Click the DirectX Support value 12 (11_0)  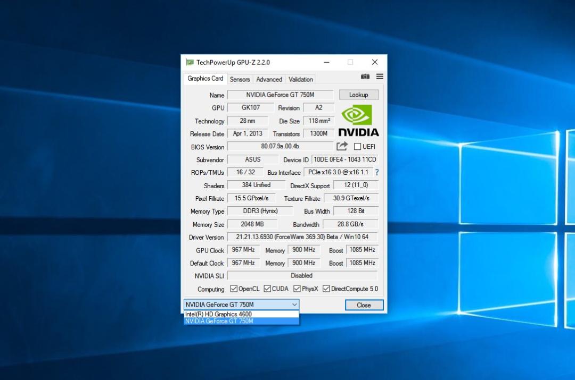pyautogui.click(x=356, y=185)
